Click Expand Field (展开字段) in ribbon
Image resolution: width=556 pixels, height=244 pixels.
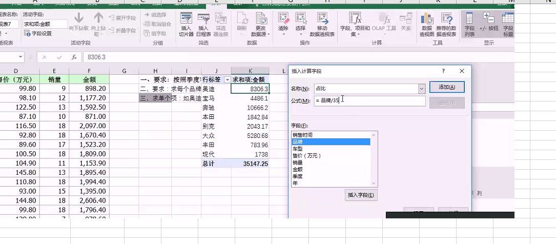122,18
